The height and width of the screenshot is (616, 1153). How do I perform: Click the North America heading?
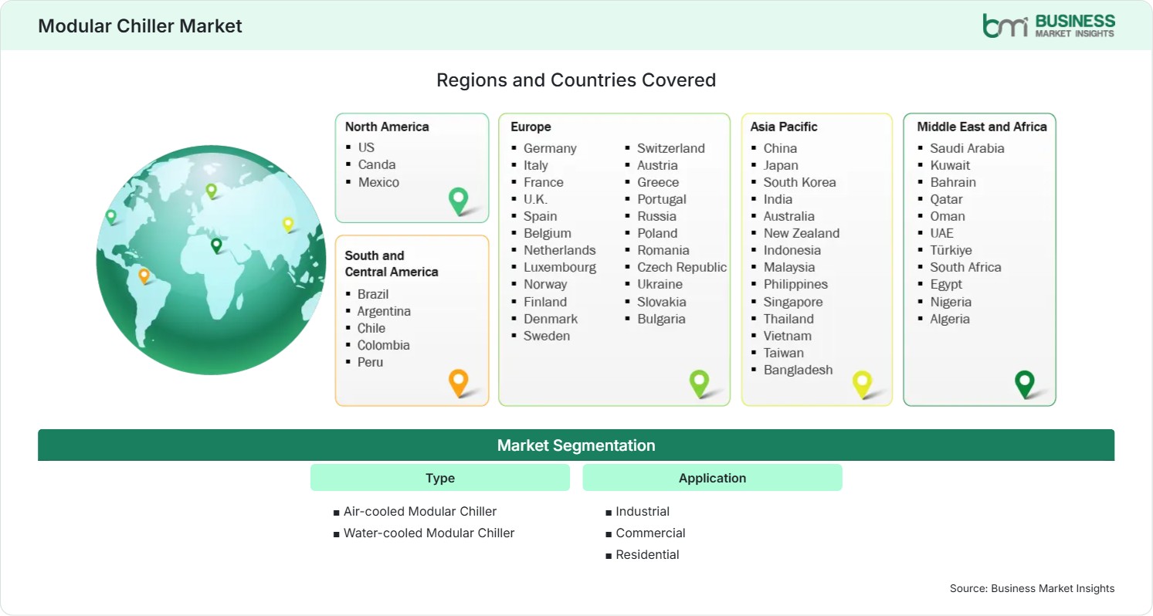(x=387, y=127)
